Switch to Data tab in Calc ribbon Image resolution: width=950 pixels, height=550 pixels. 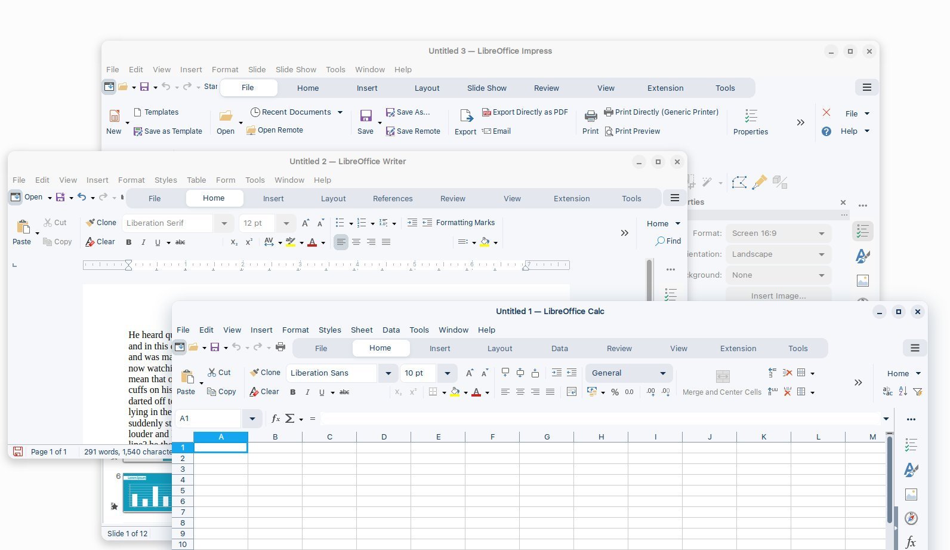tap(559, 349)
